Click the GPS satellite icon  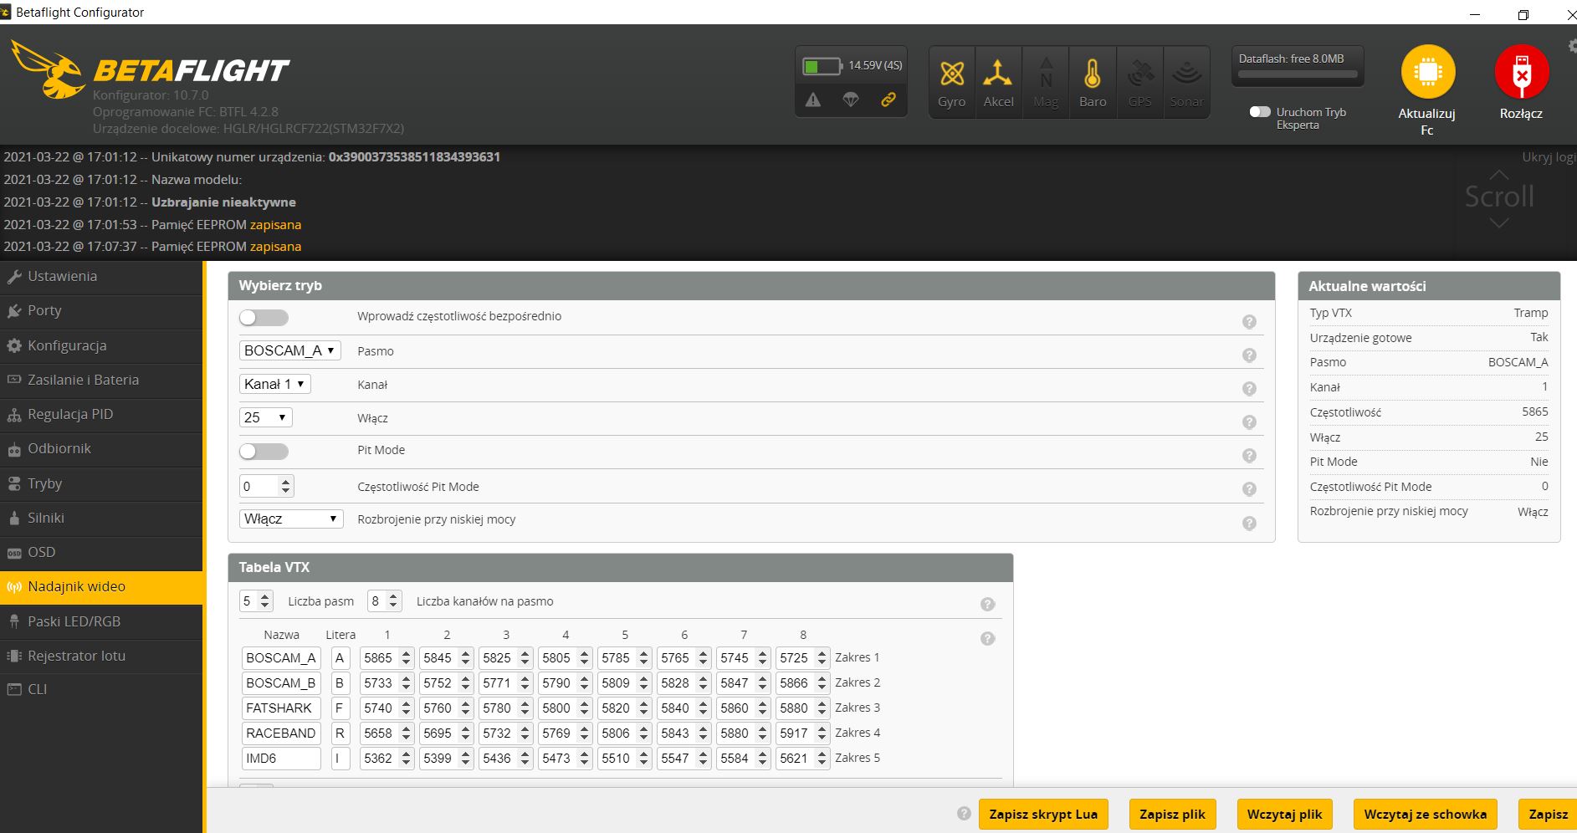tap(1140, 74)
